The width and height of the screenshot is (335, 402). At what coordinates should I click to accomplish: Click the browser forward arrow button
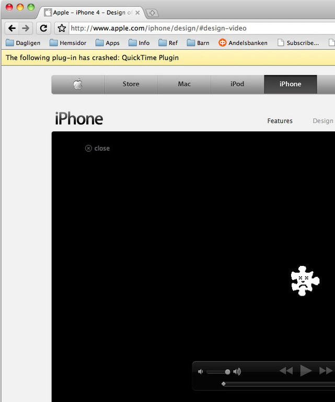pyautogui.click(x=26, y=28)
